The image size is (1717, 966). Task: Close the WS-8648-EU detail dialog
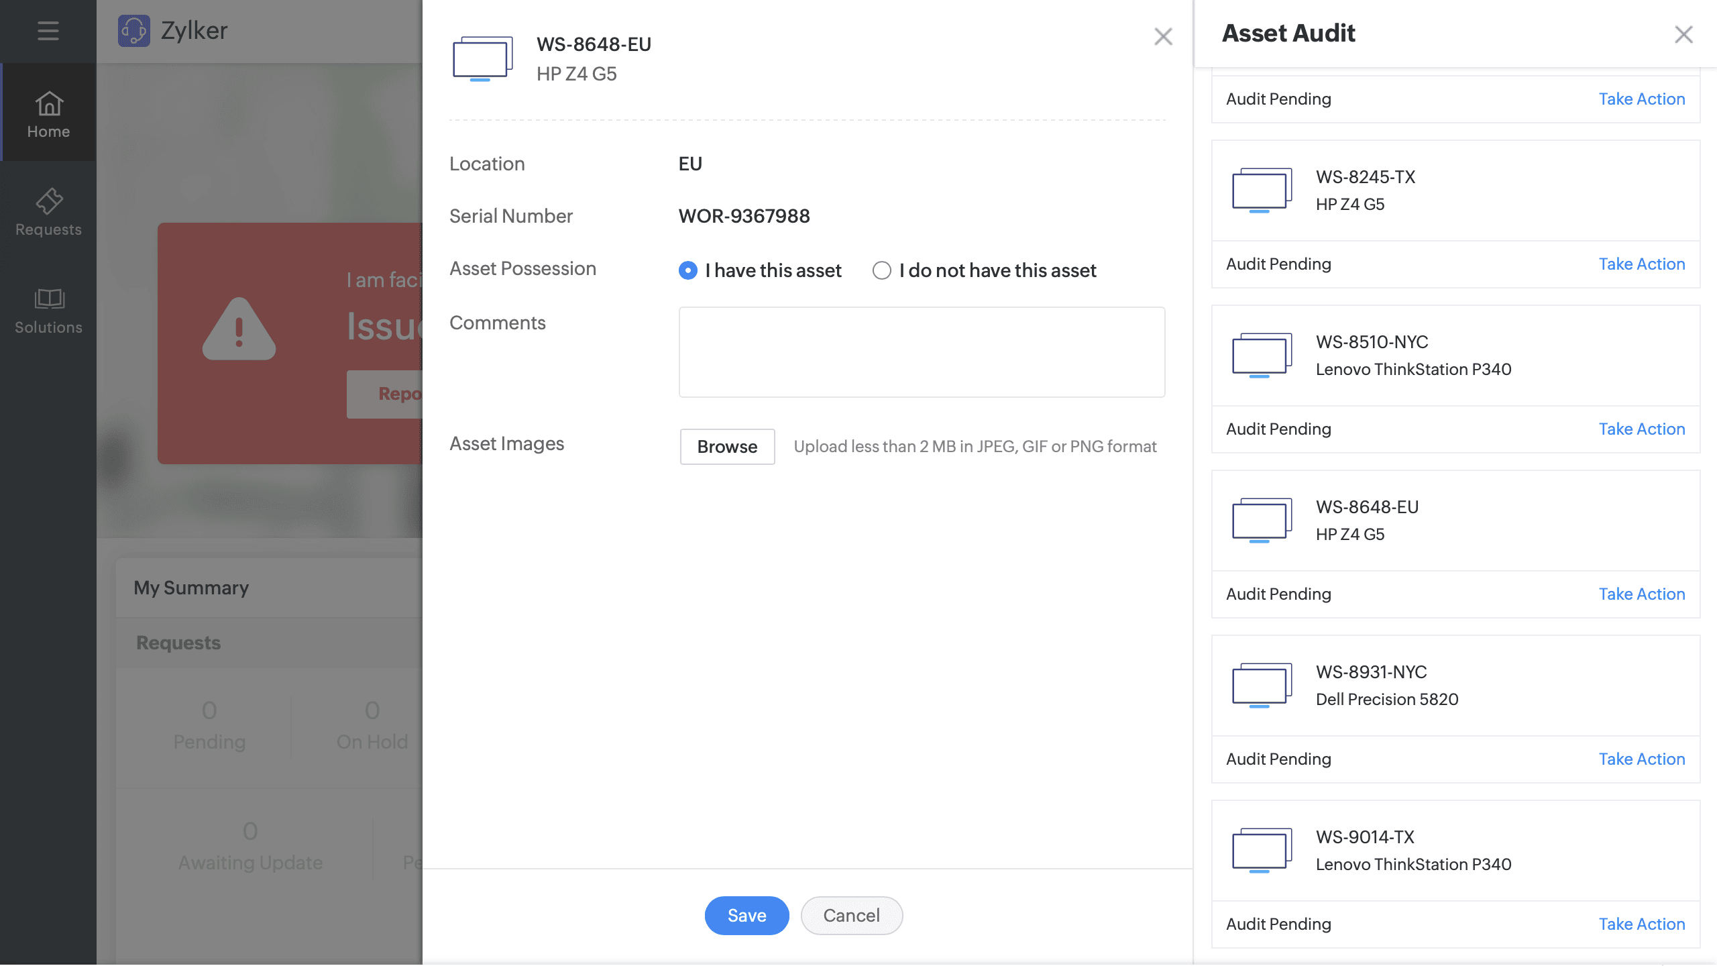1163,36
